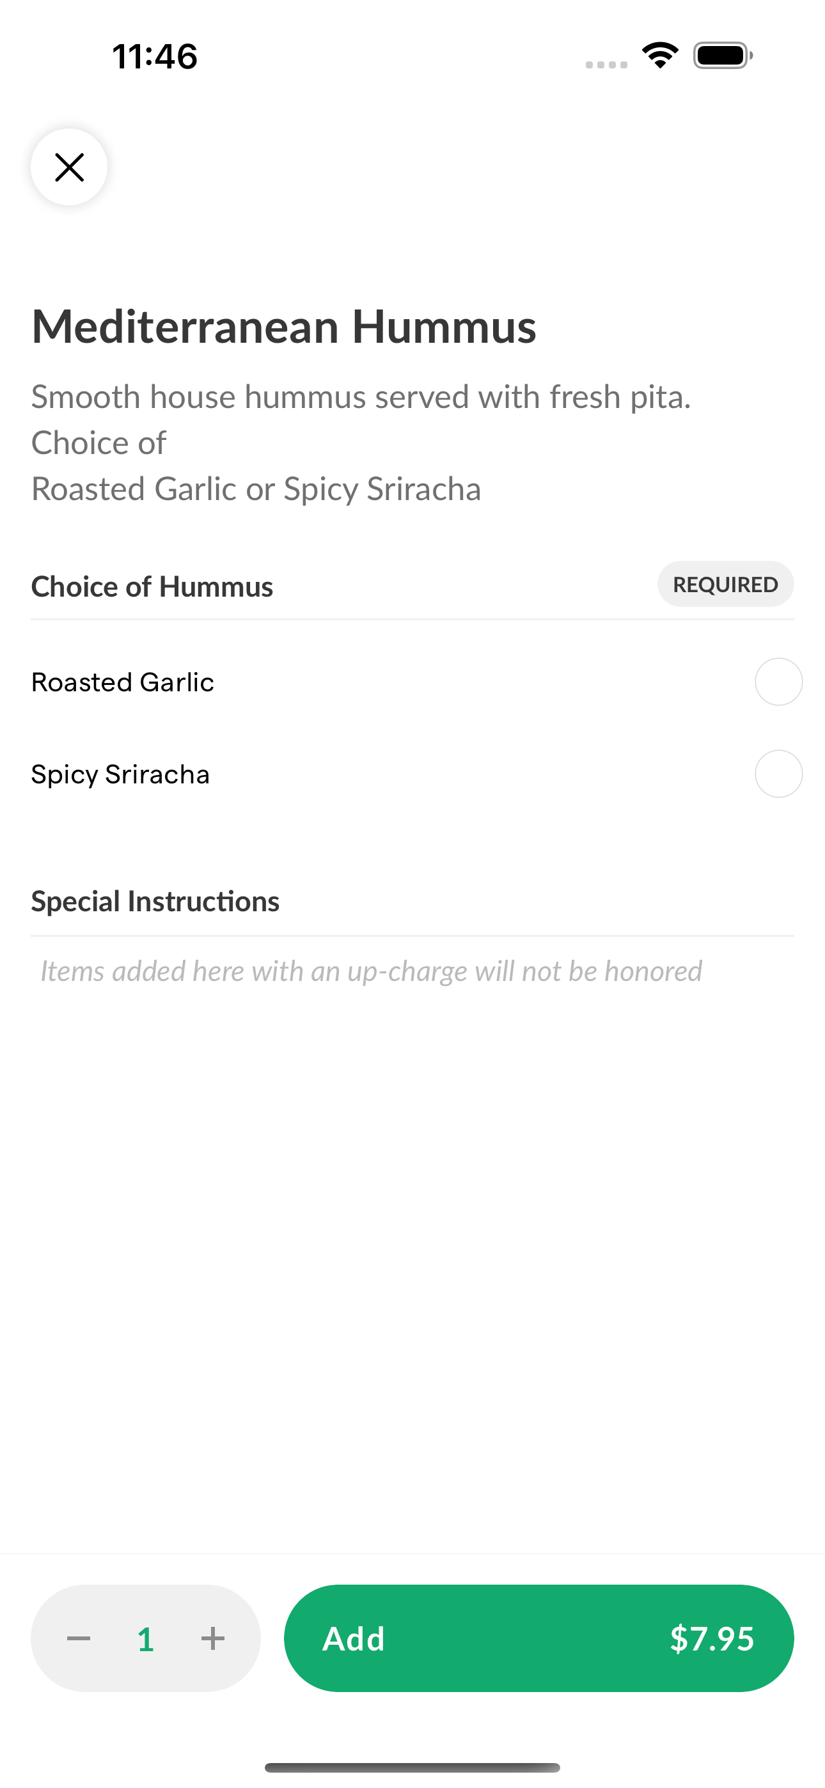Increase quantity with the plus icon
This screenshot has width=825, height=1788.
coord(212,1639)
